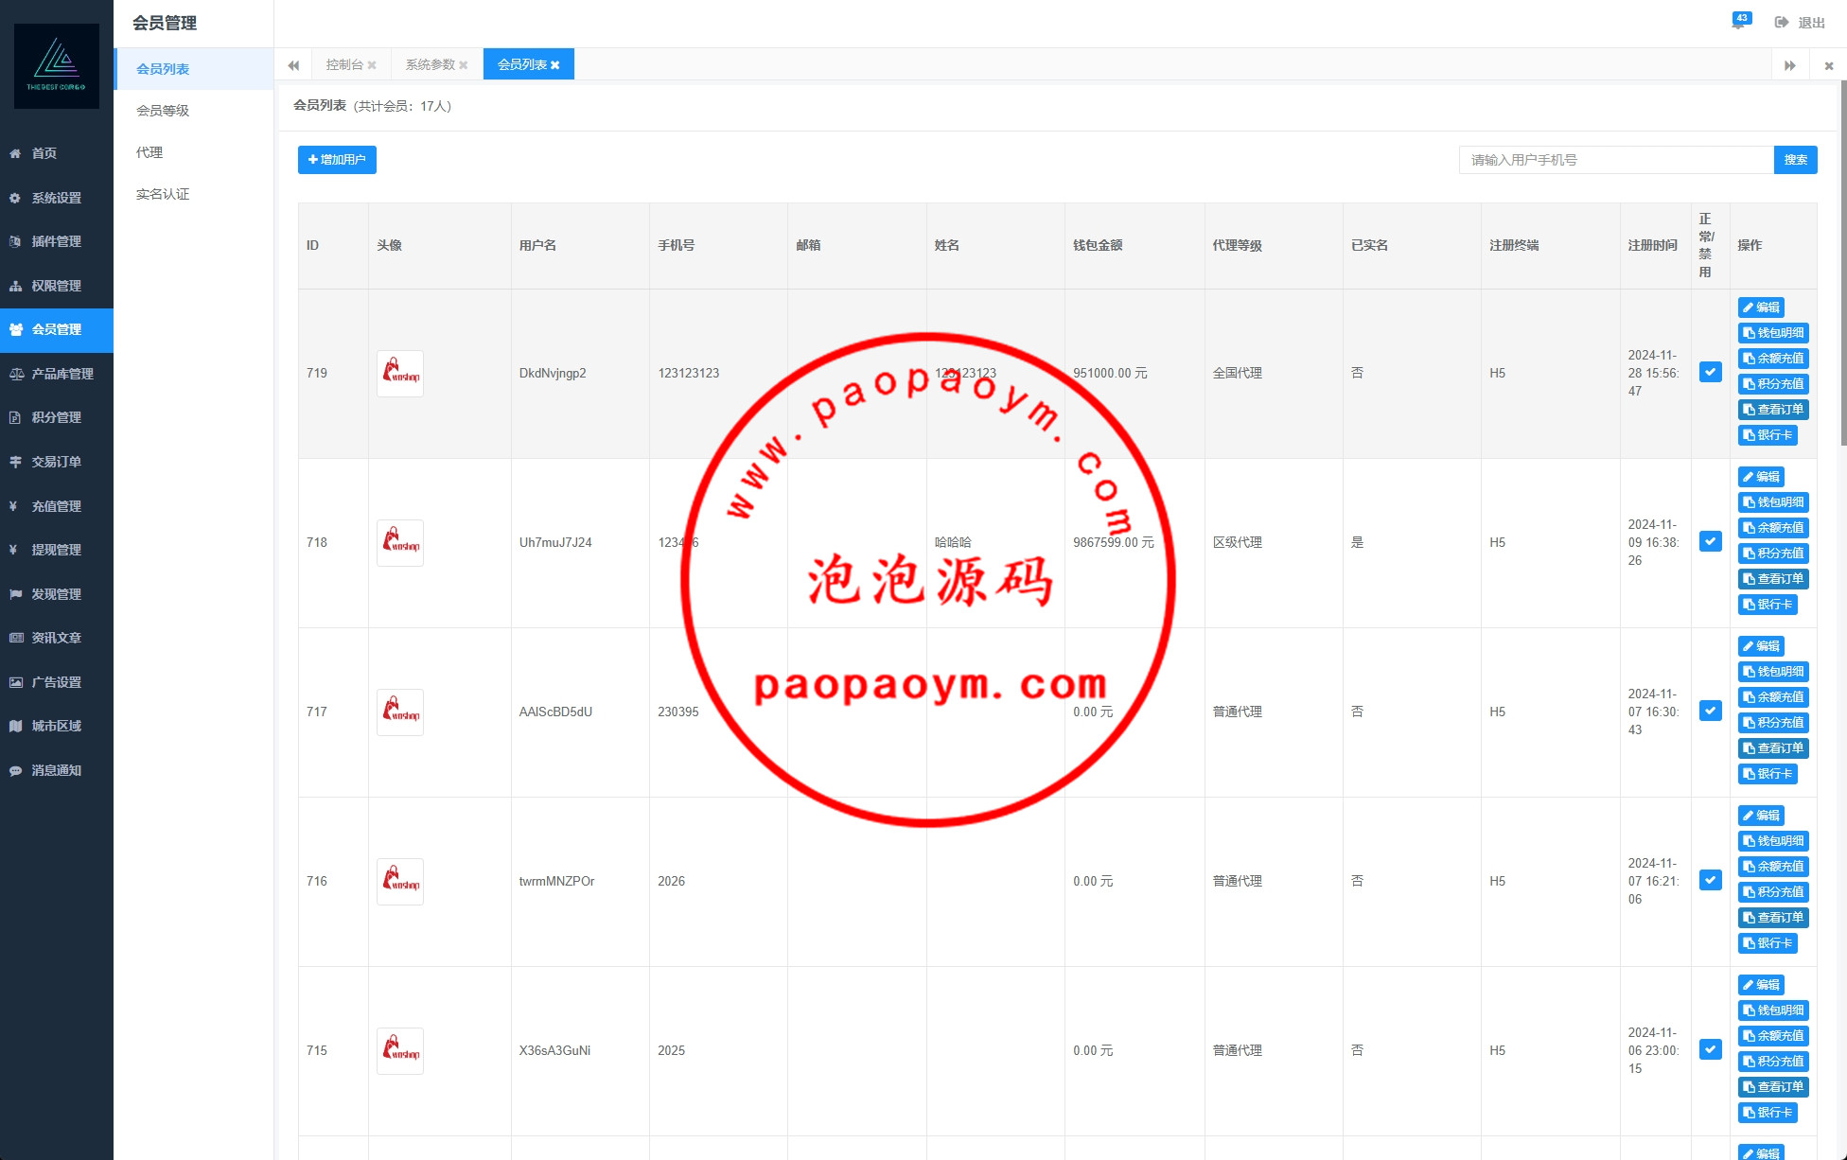The width and height of the screenshot is (1847, 1160).
Task: Close the 会员列表 tab via its X
Action: (x=555, y=65)
